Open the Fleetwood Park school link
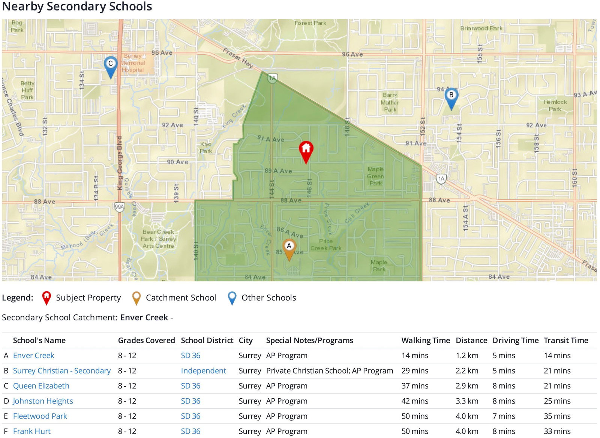Viewport: 600px width, 438px height. [40, 416]
